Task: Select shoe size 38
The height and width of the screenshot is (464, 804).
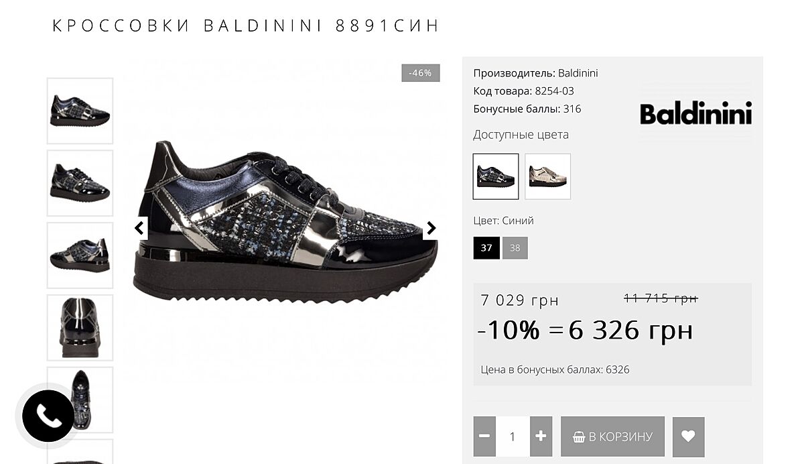Action: point(515,247)
